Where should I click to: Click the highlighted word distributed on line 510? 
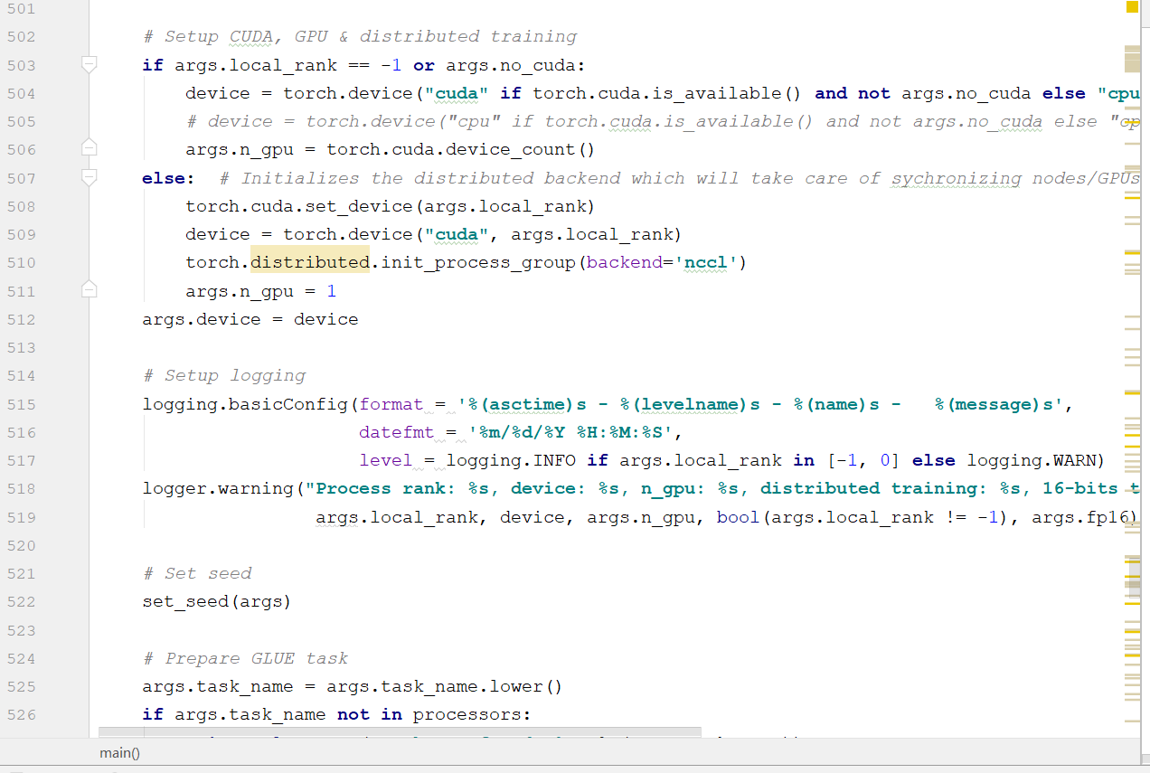[x=310, y=263]
